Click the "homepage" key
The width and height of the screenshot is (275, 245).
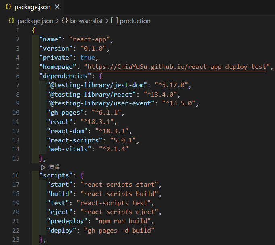[58, 67]
